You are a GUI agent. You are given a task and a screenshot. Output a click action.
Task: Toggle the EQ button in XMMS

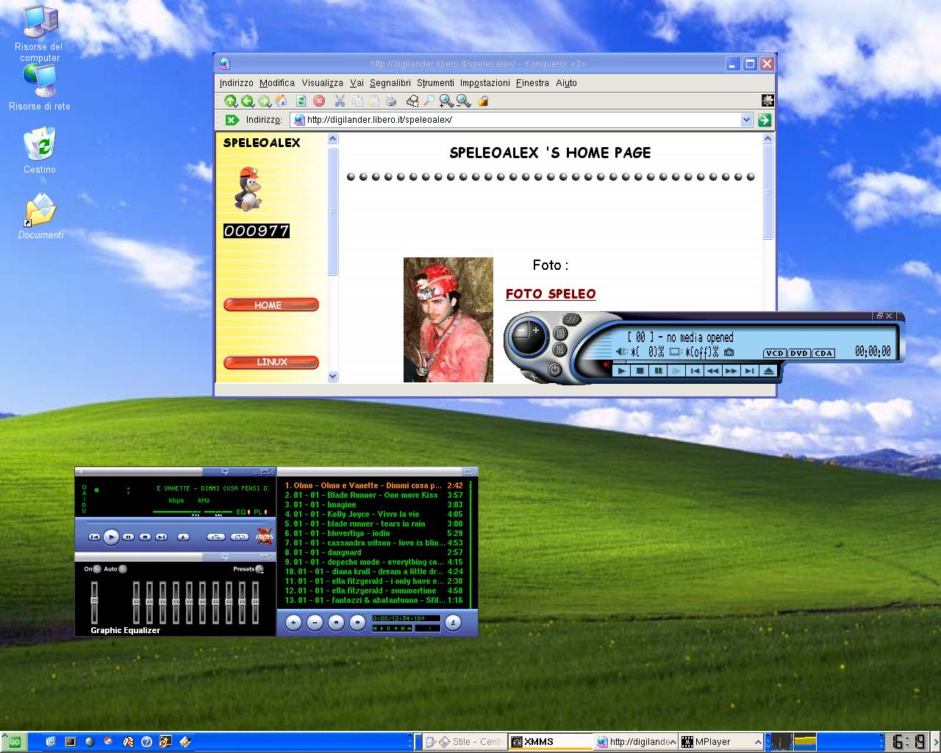click(243, 512)
